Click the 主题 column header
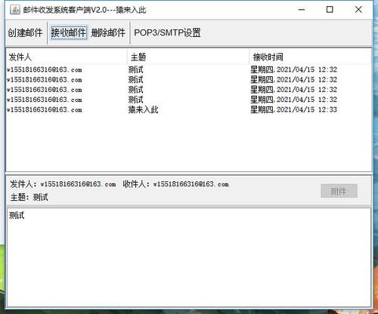 [188, 57]
